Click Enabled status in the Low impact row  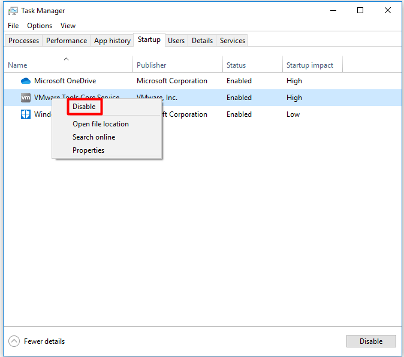click(x=239, y=114)
